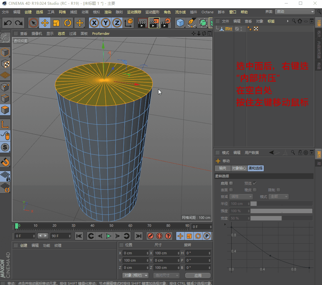Click the blue Cube primitive icon
This screenshot has width=322, height=285.
180,23
